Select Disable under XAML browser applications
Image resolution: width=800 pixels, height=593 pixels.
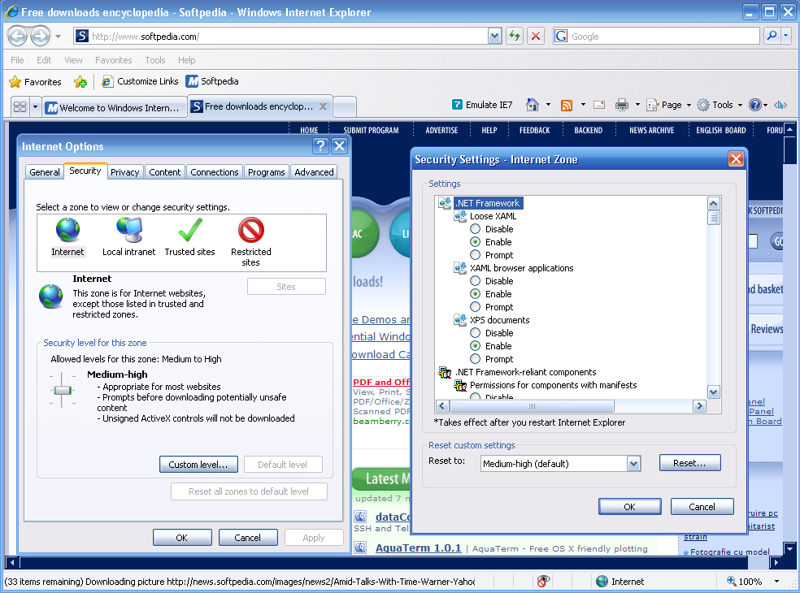(475, 281)
